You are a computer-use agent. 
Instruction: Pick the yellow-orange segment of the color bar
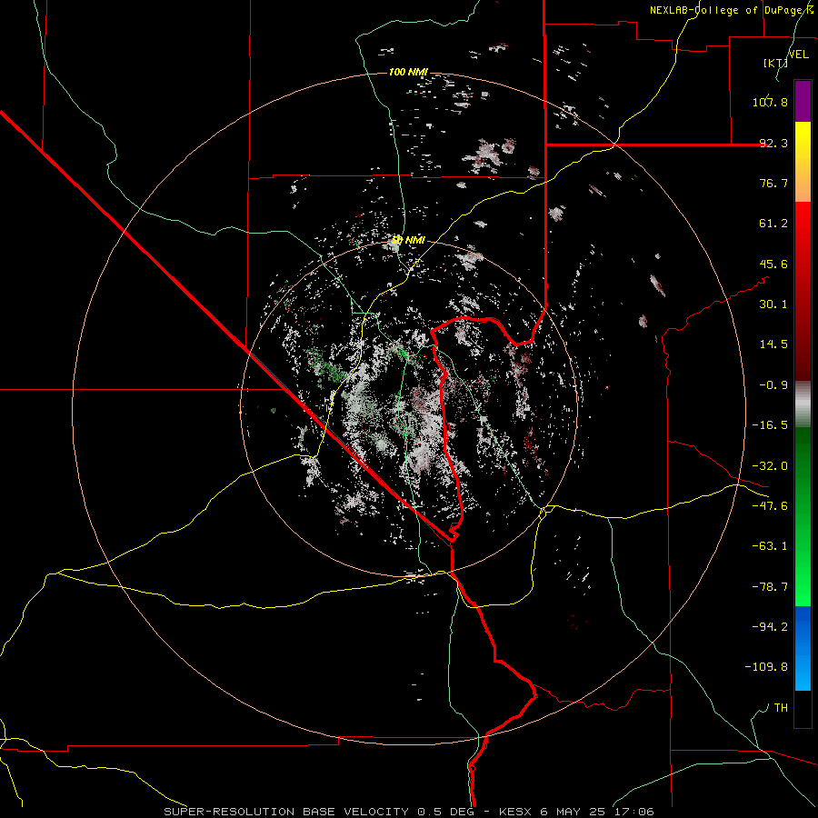(803, 162)
